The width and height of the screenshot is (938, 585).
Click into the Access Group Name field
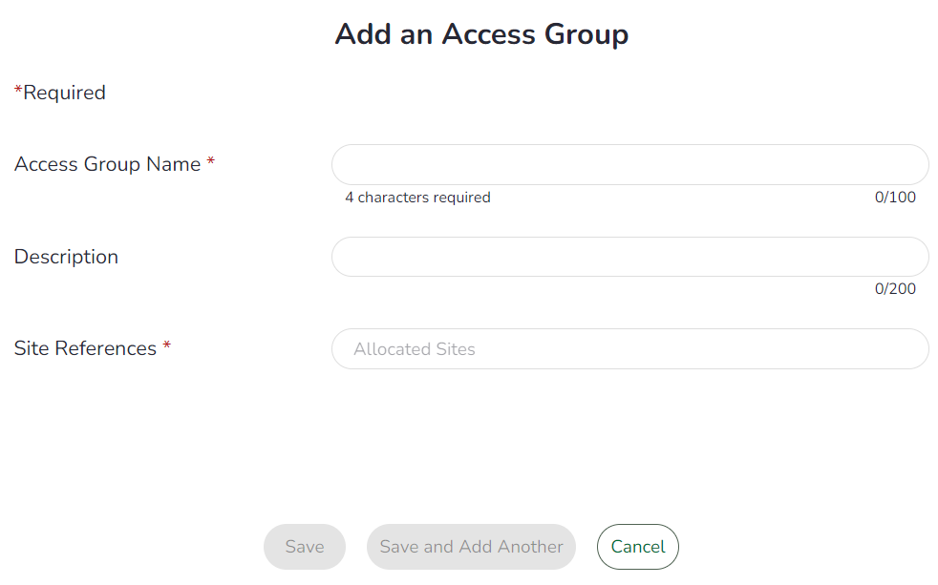(x=629, y=164)
